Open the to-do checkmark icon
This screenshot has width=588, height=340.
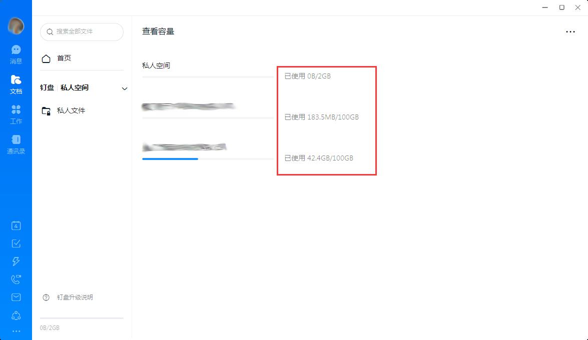tap(16, 243)
